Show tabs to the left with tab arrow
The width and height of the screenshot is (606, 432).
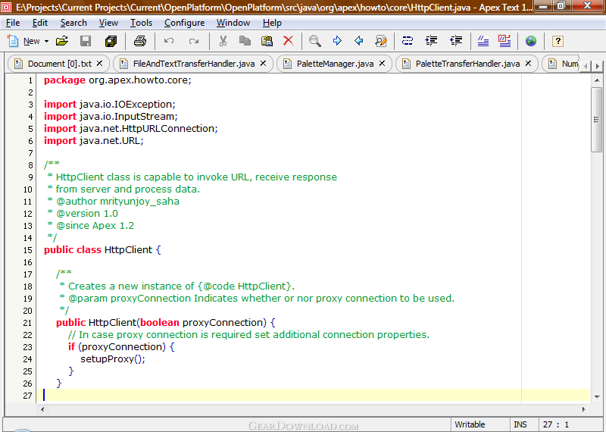(586, 66)
